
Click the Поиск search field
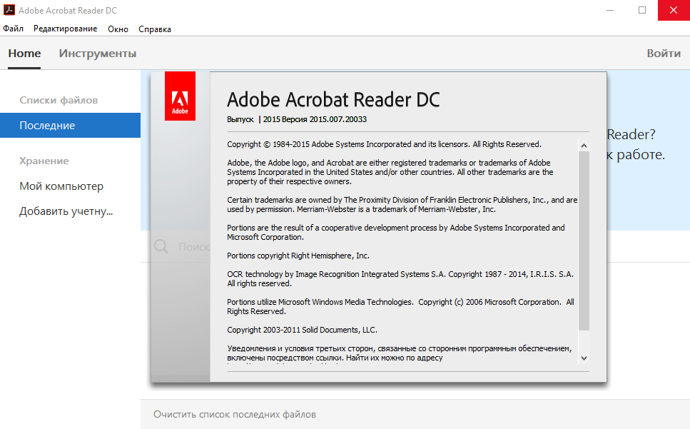point(193,247)
